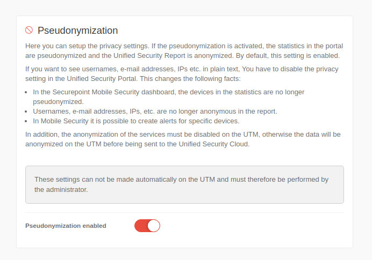Click the "Pseudonymization enabled" label
This screenshot has height=260, width=372.
pyautogui.click(x=66, y=226)
